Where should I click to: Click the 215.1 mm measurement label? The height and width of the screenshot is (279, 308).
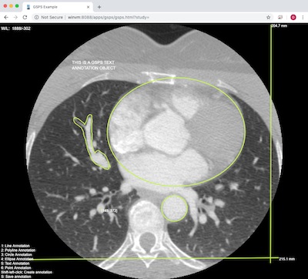pyautogui.click(x=287, y=259)
